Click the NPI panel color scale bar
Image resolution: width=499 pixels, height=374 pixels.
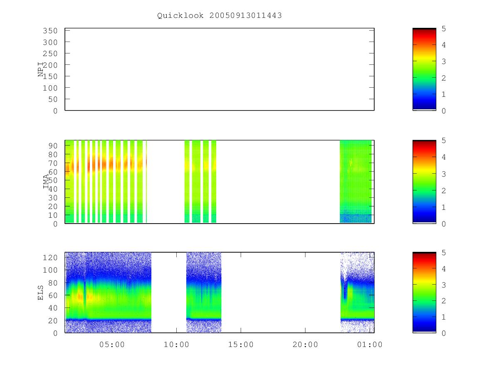(x=424, y=69)
